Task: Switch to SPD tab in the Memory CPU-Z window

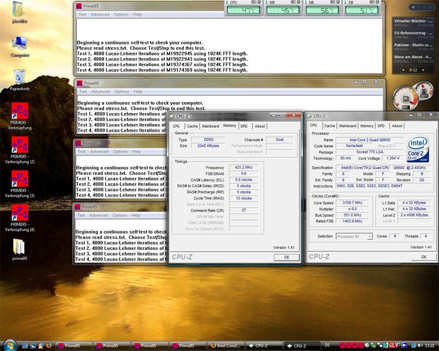Action: click(244, 126)
